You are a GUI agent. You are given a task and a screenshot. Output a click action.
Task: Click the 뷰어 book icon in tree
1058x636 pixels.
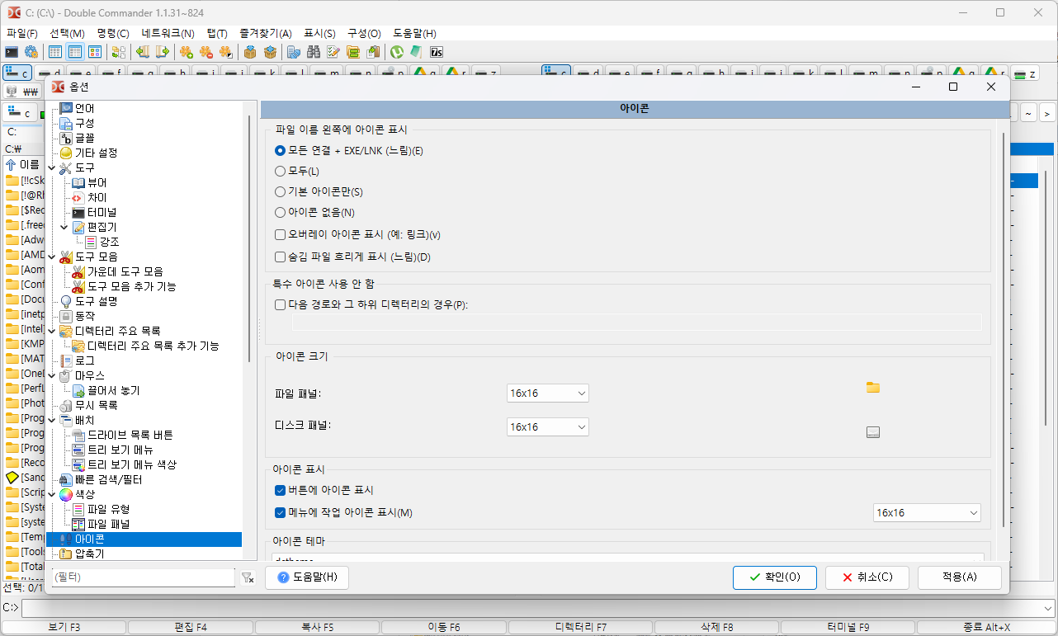pos(78,182)
